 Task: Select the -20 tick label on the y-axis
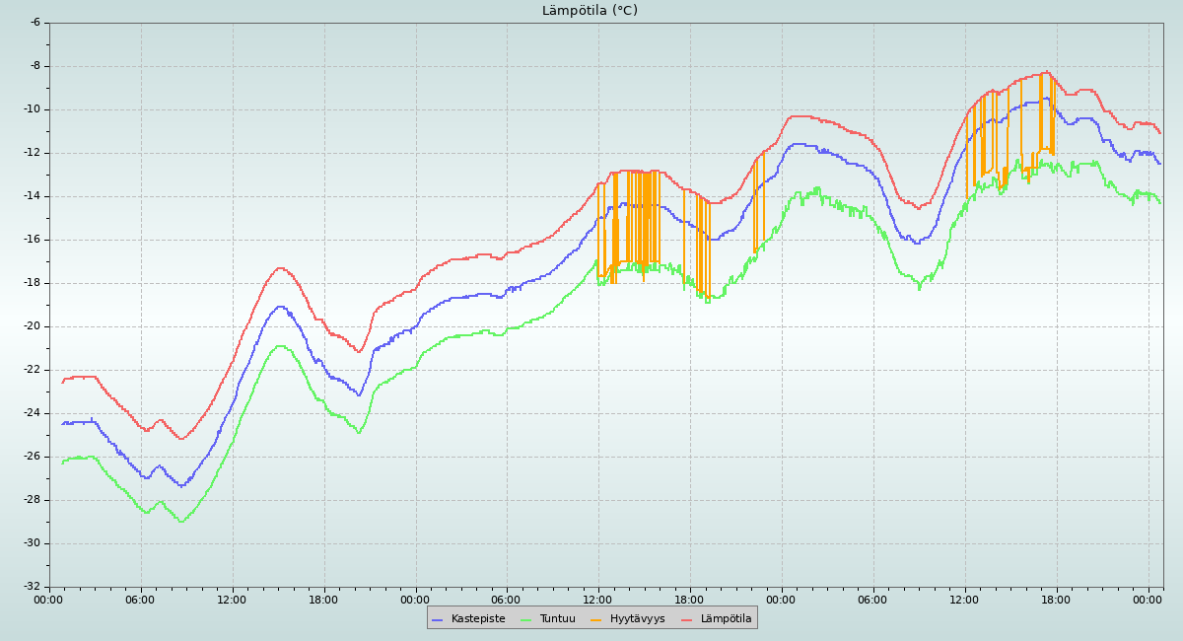[32, 326]
